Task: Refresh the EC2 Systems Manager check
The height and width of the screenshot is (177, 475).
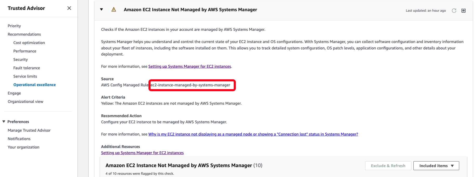Action: coord(454,11)
